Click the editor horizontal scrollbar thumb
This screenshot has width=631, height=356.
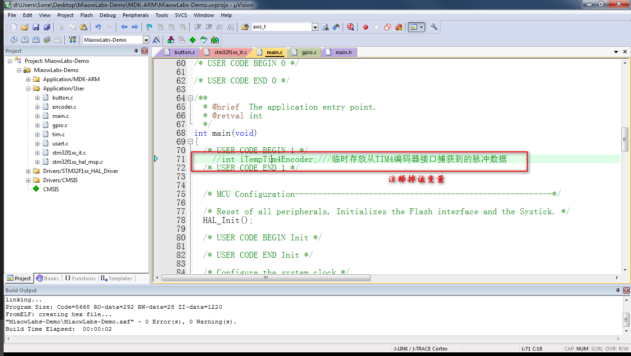click(266, 278)
